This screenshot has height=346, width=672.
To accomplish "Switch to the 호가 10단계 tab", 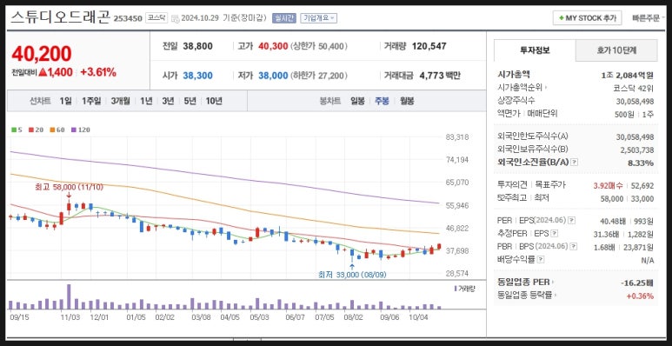I will (x=616, y=50).
